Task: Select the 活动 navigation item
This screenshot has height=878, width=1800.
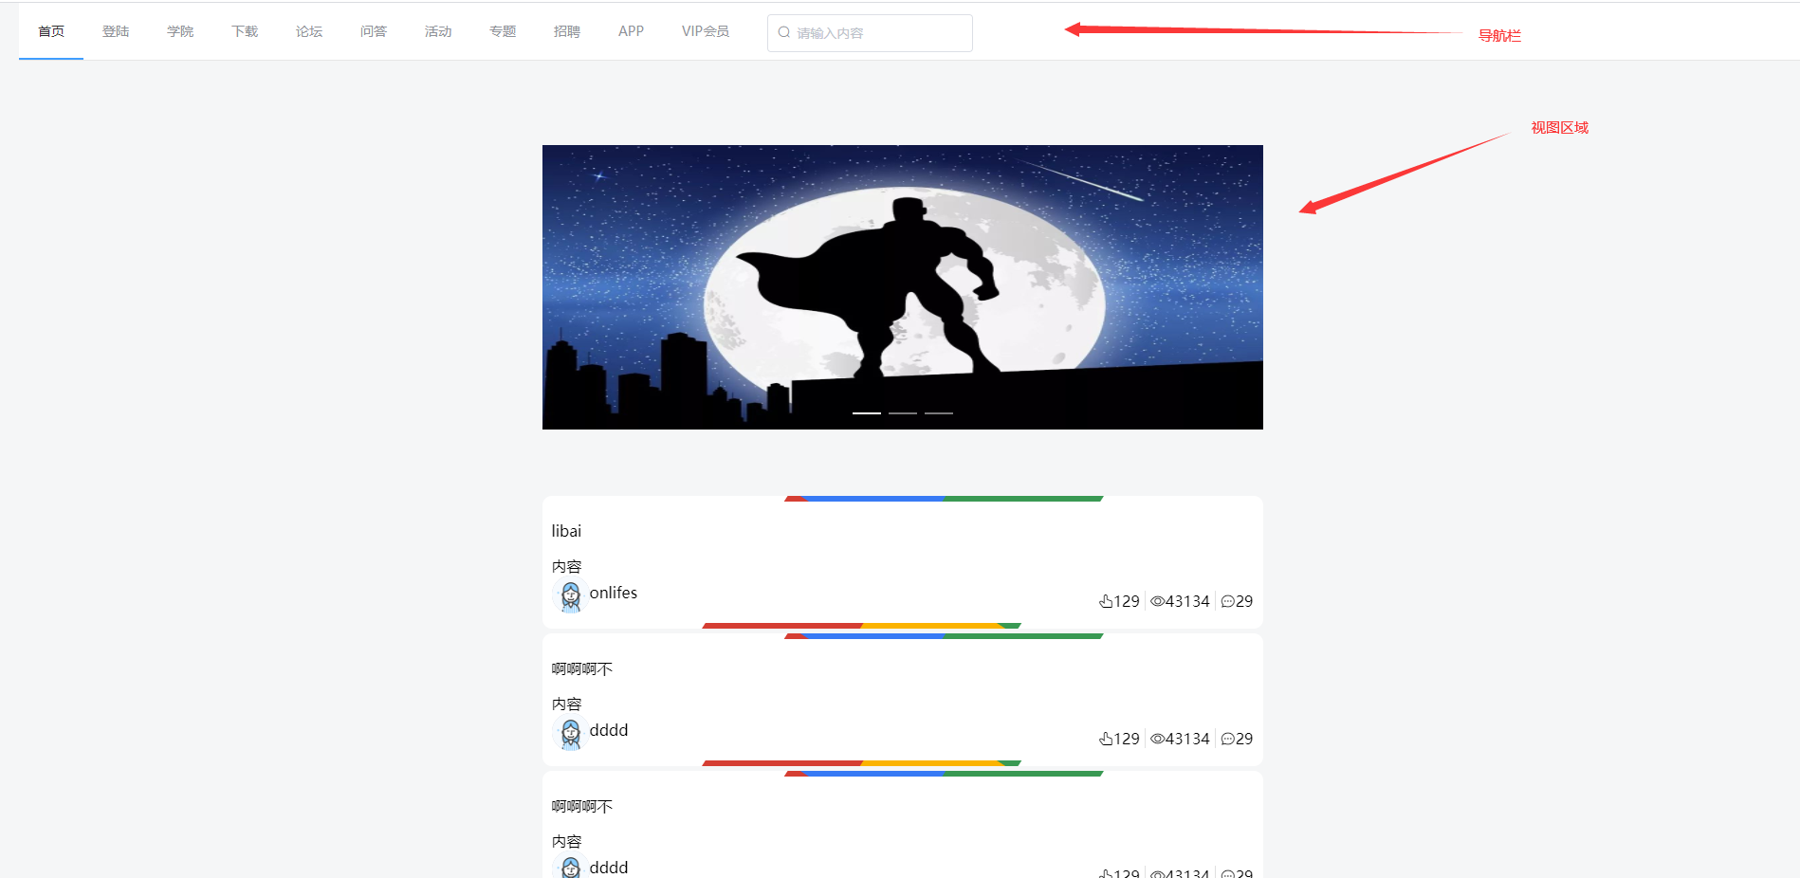Action: pyautogui.click(x=438, y=31)
